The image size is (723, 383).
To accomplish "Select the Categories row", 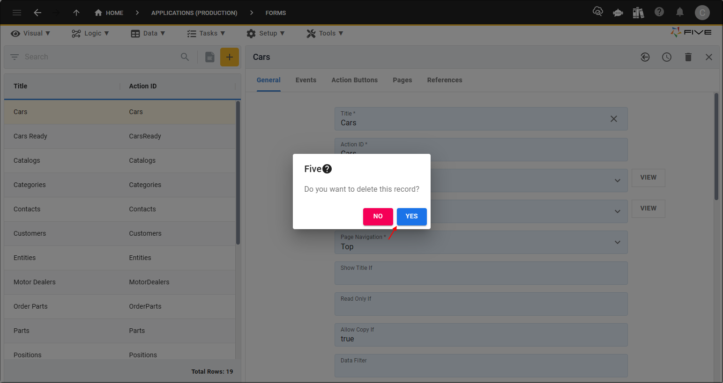I will (120, 185).
